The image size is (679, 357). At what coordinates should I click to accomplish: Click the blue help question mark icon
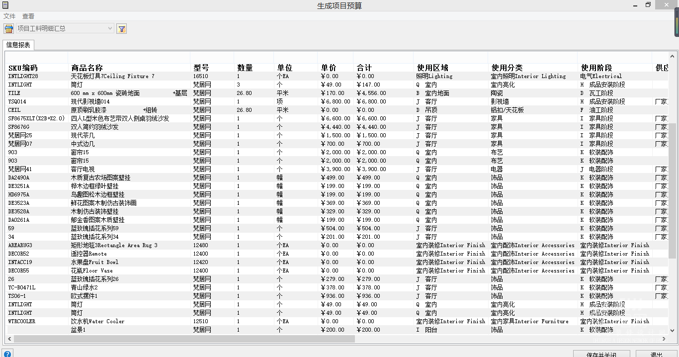pos(7,354)
